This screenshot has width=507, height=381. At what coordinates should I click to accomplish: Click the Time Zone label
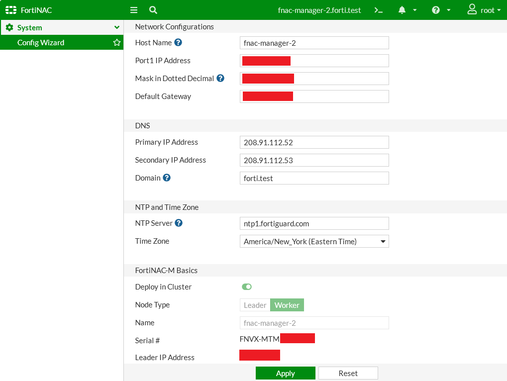(152, 241)
